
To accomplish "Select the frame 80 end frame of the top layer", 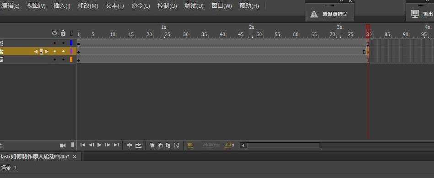I will (368, 43).
